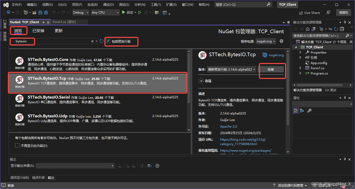Expand the Properties node in Solution Explorer

pos(301,52)
